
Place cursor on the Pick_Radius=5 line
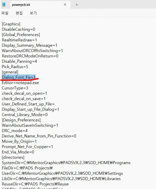tap(15, 66)
